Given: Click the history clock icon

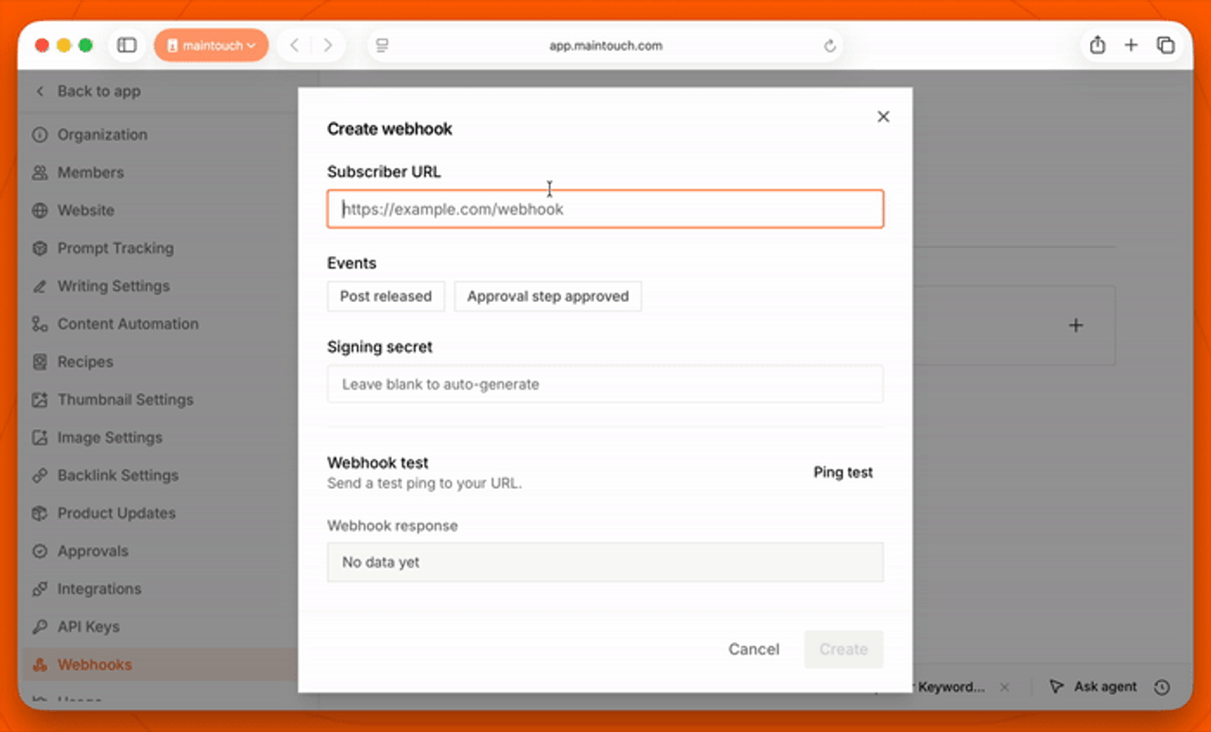Looking at the screenshot, I should 1162,687.
